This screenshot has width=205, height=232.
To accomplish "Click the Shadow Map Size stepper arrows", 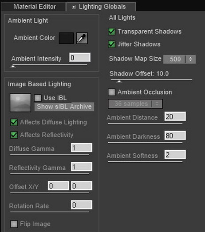I will 190,59.
